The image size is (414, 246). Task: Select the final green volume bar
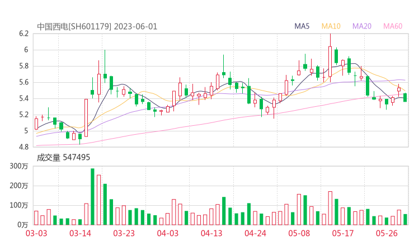click(405, 220)
